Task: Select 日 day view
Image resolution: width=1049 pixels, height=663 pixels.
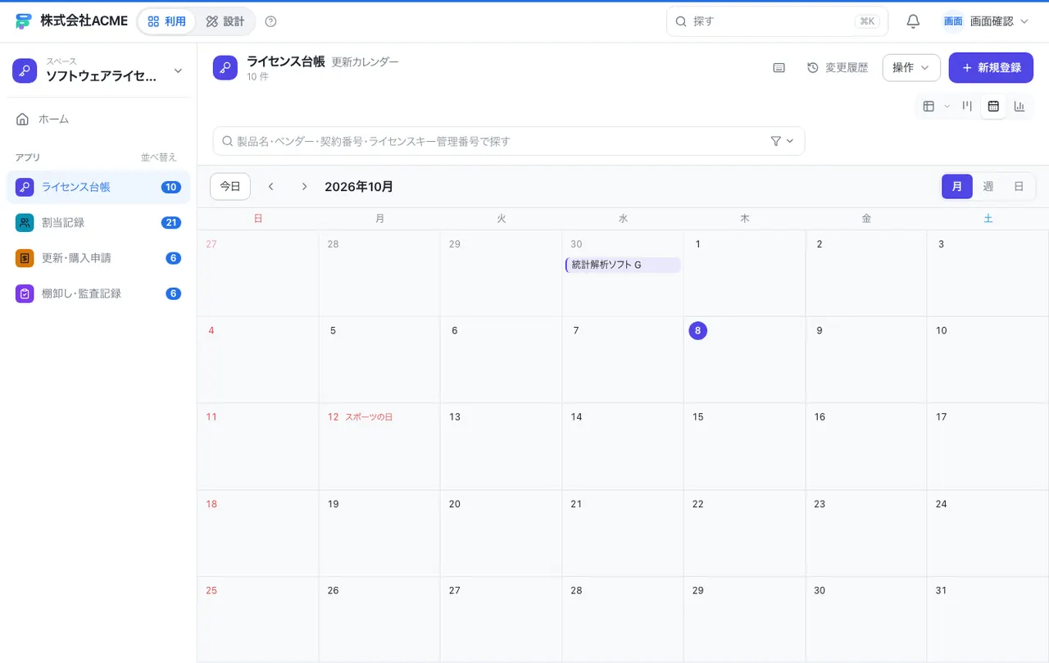Action: coord(1019,187)
